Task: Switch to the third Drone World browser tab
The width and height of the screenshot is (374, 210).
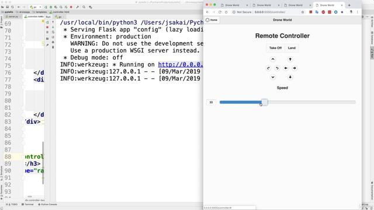Action: tap(297, 5)
